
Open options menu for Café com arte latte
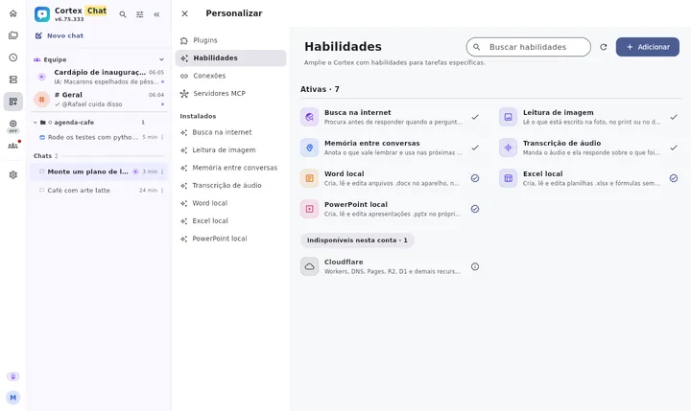[x=162, y=190]
